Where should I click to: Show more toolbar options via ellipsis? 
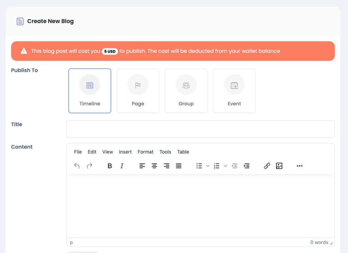click(299, 166)
